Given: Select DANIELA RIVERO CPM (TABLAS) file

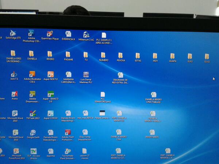Looking at the screenshot, I should click(x=154, y=98).
